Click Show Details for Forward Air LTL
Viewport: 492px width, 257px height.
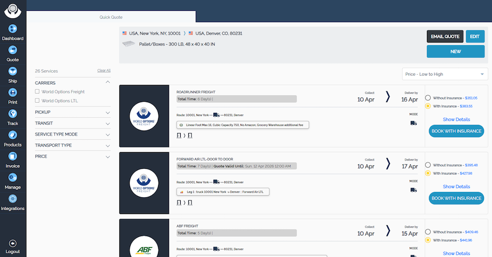click(x=456, y=187)
